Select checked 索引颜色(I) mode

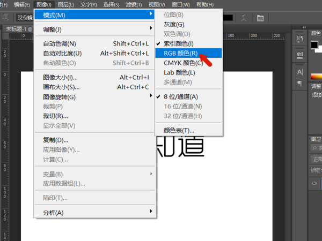click(188, 44)
